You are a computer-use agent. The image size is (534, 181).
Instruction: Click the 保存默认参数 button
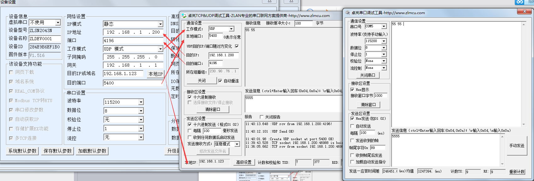point(58,151)
